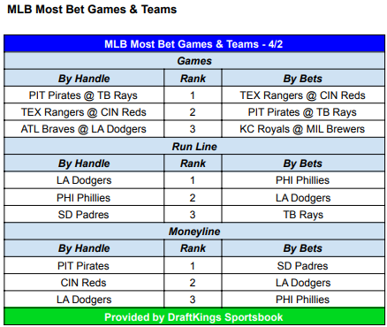Click the blue table title banner
The image size is (387, 327).
pos(194,44)
